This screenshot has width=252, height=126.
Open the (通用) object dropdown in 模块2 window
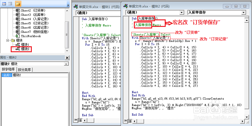coord(182,13)
